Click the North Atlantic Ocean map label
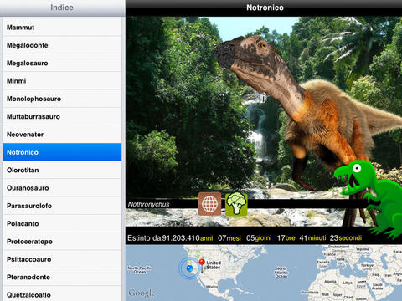Screen dimensions: 402x301 (x=281, y=273)
